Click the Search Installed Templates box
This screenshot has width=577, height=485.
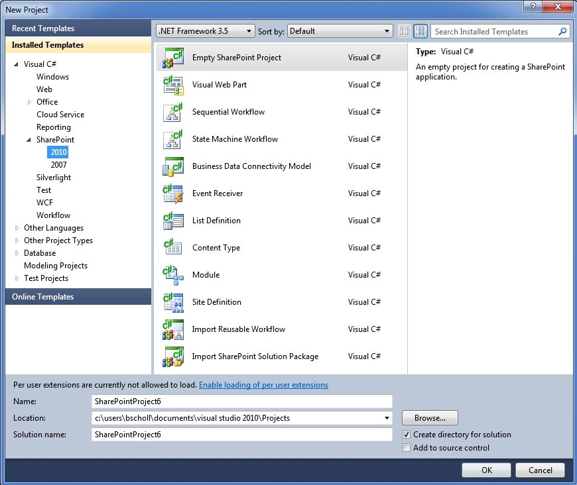(495, 32)
